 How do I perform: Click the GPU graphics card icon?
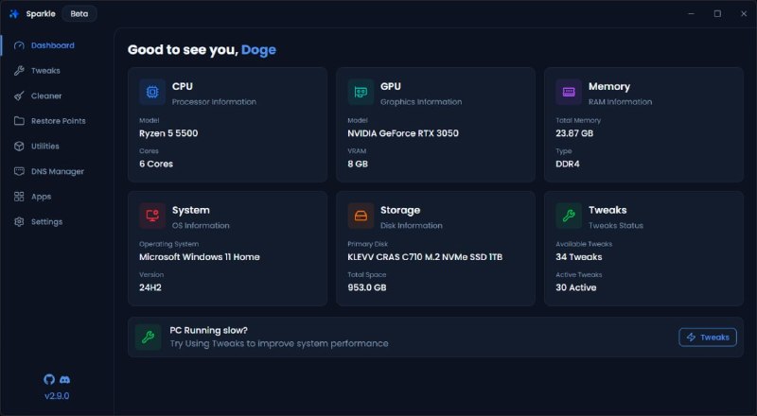[361, 92]
